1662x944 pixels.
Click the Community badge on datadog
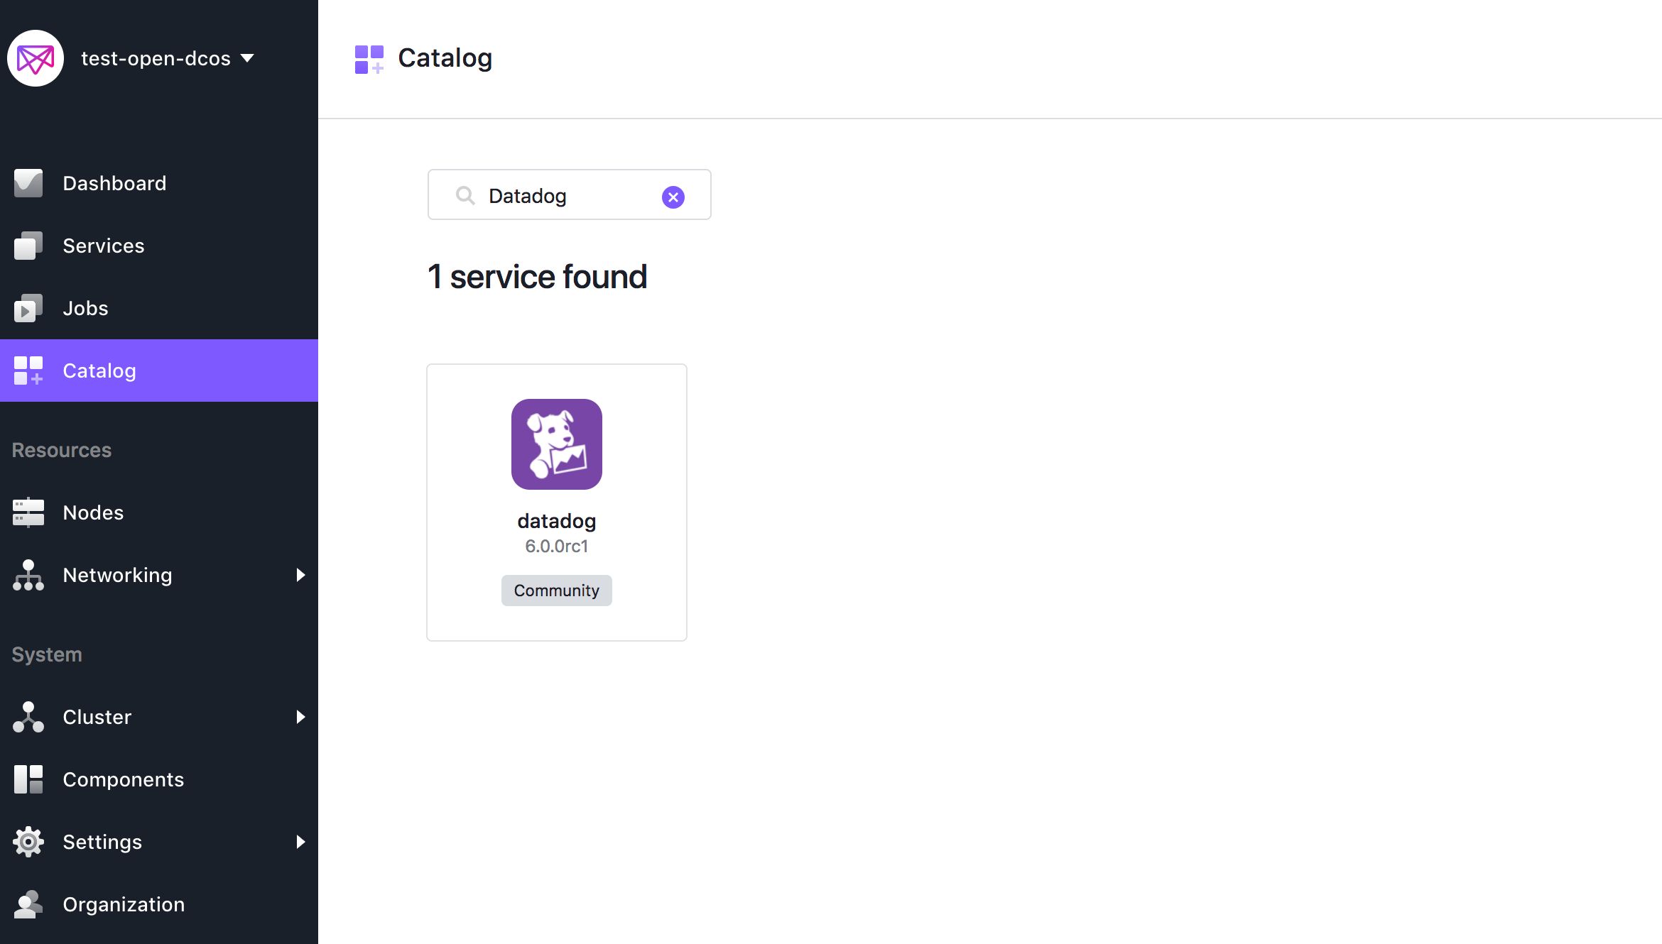tap(556, 590)
